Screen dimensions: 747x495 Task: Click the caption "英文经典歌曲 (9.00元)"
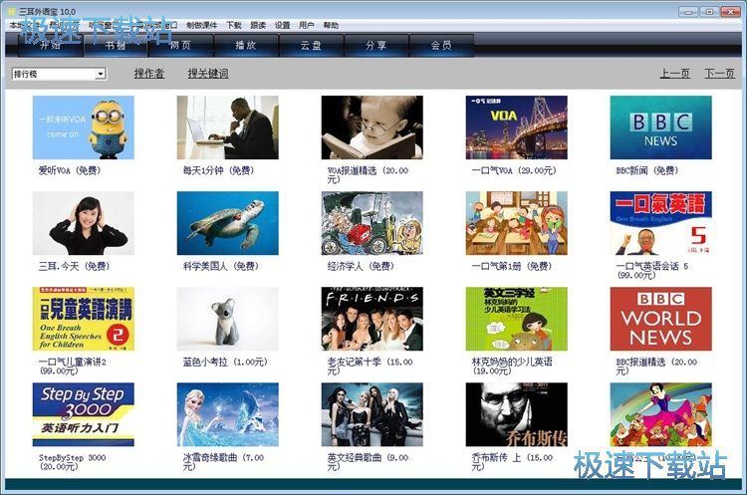point(368,462)
